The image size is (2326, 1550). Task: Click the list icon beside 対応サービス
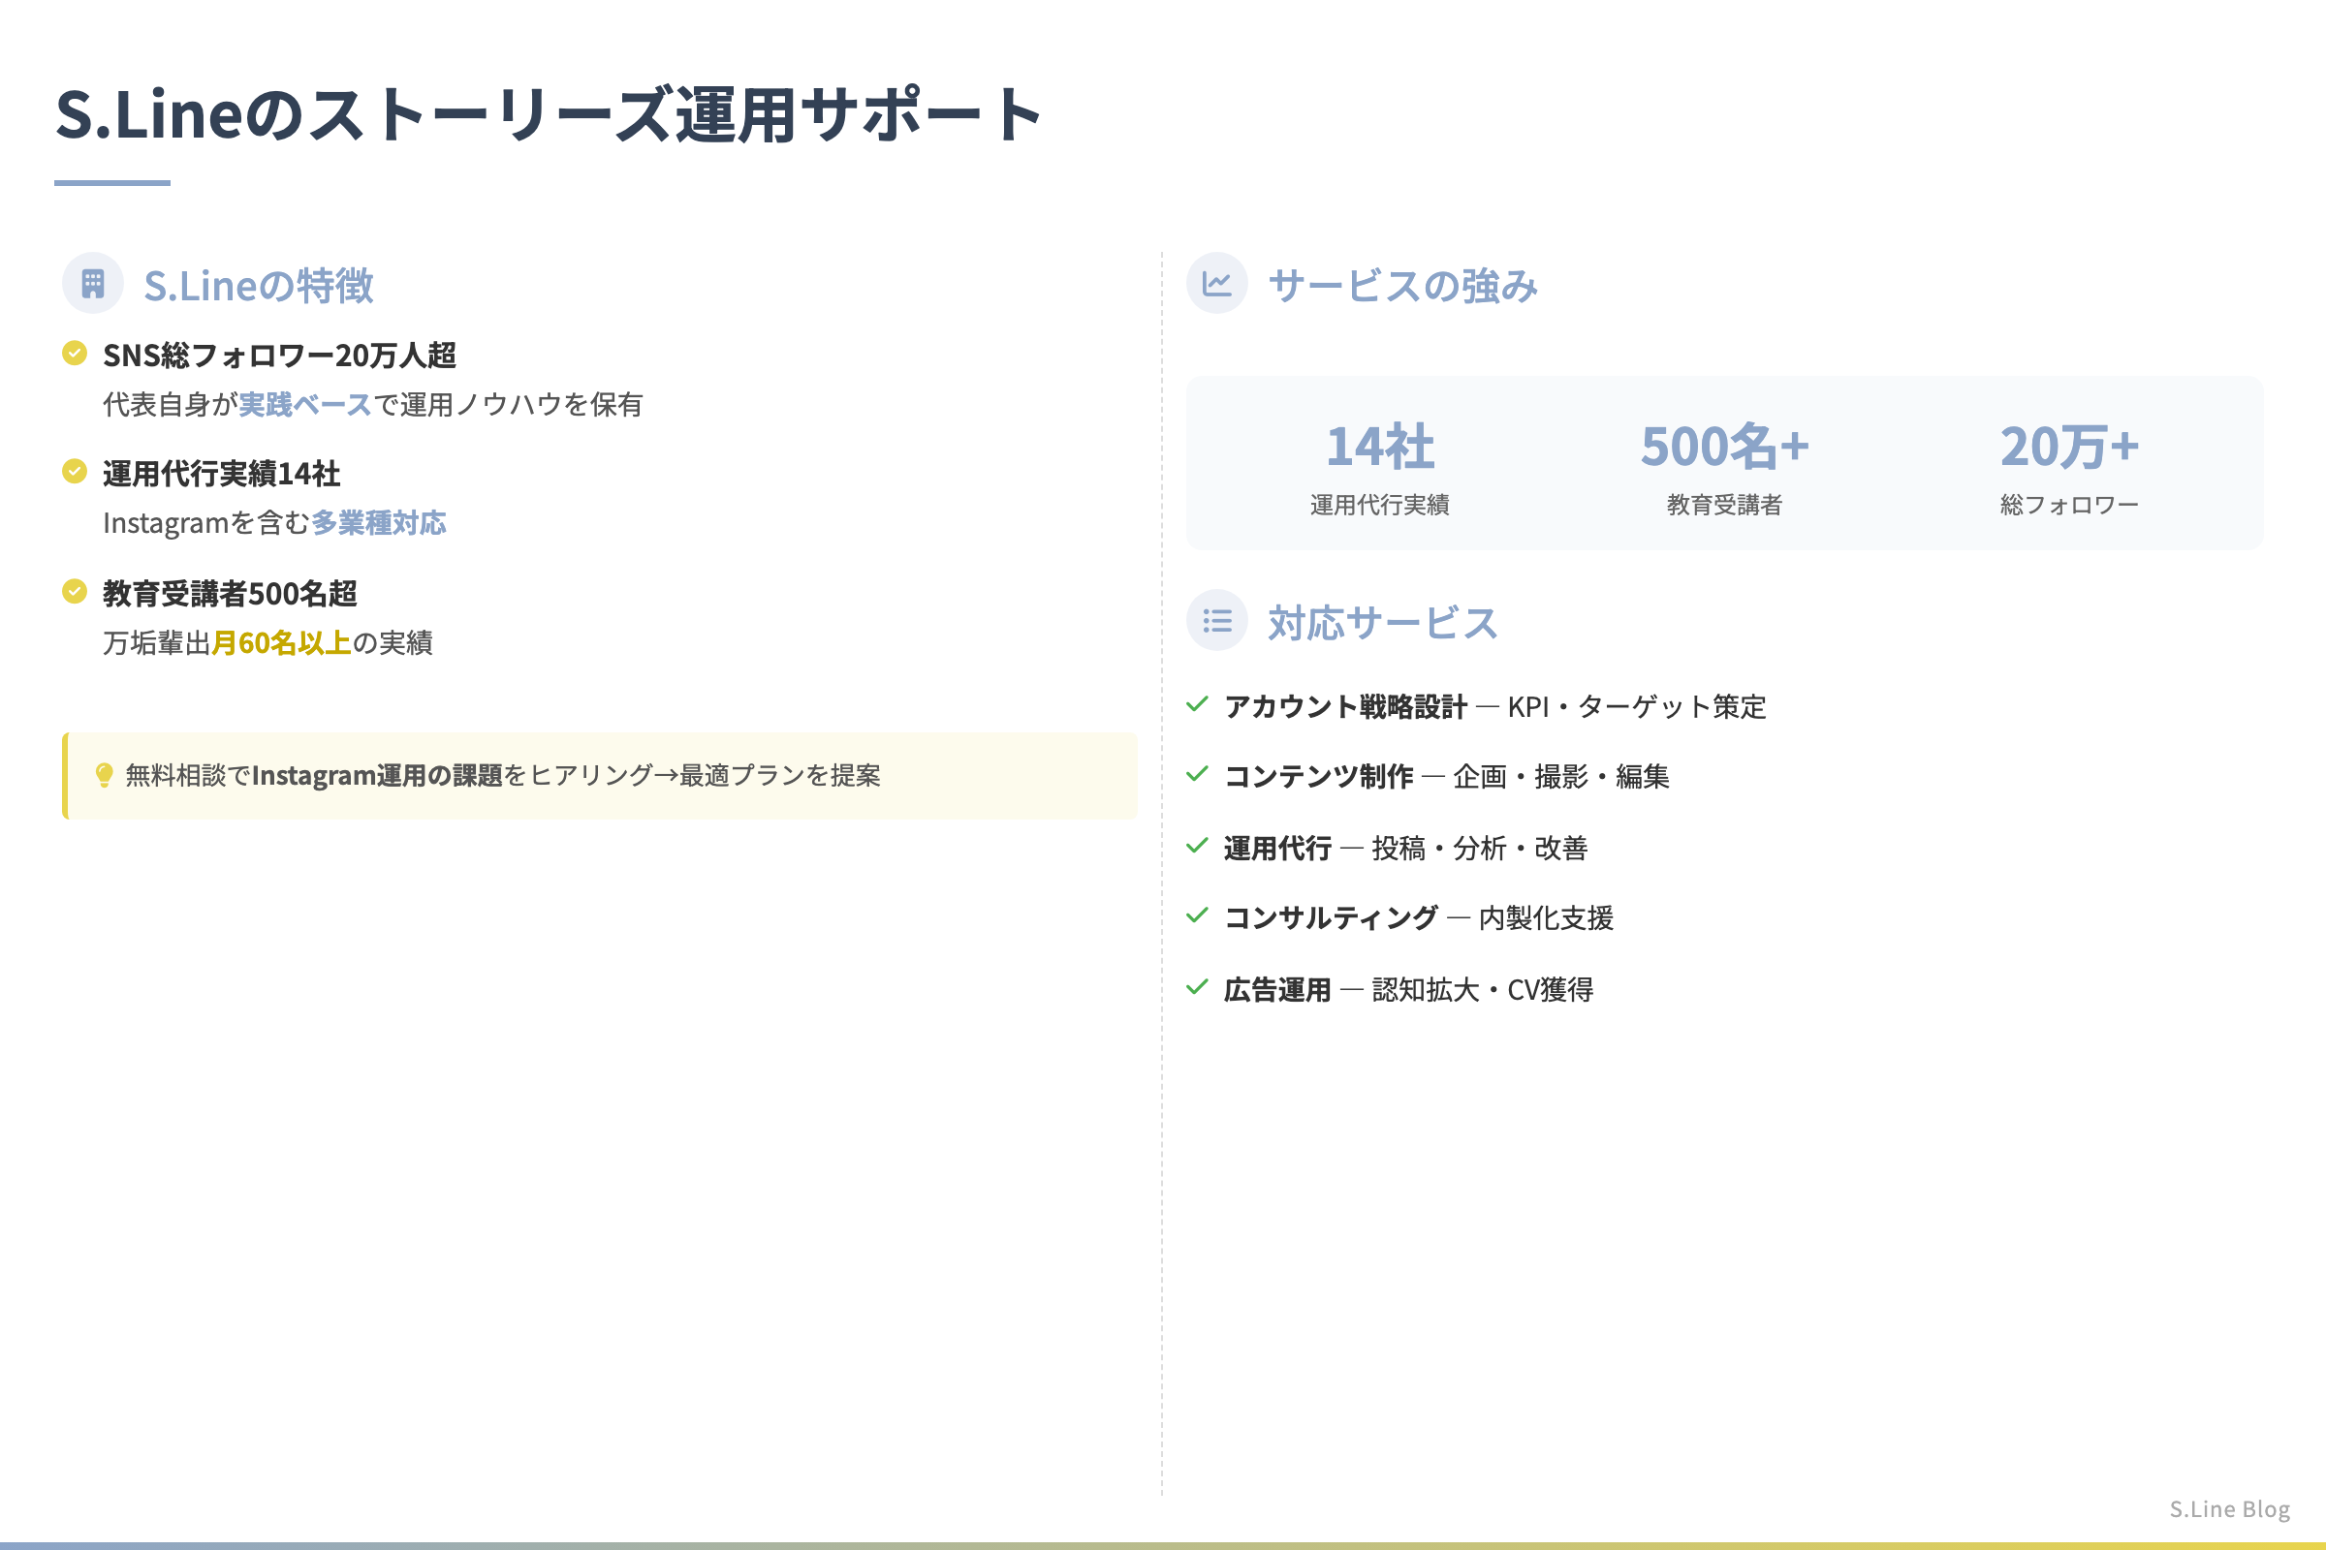(x=1216, y=621)
